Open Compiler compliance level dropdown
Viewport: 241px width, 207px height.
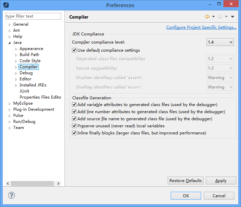pos(220,42)
